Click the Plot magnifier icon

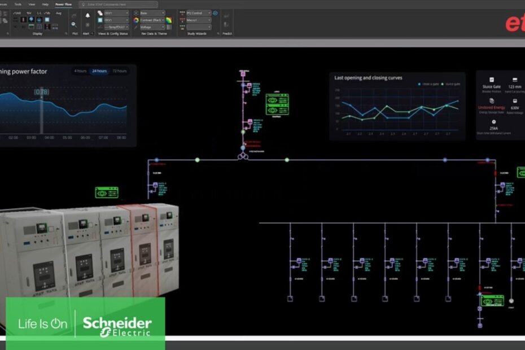74,24
